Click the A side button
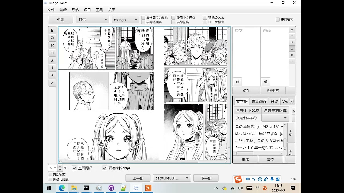Image resolution: width=344 pixels, height=193 pixels. click(x=292, y=49)
